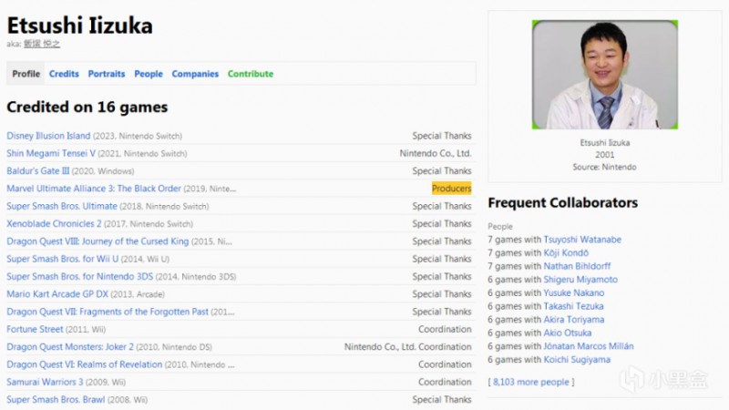Select the Profile tab
Image resolution: width=729 pixels, height=410 pixels.
pyautogui.click(x=26, y=74)
